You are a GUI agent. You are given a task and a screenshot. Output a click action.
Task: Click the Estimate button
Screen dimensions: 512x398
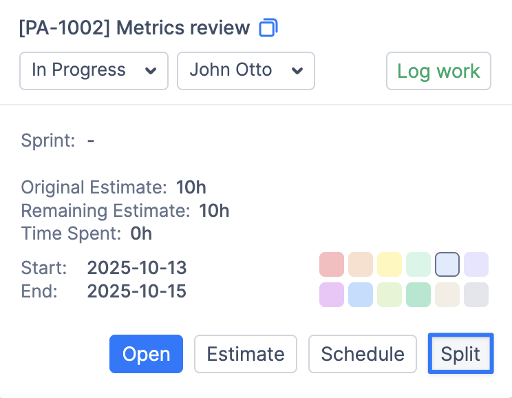246,354
